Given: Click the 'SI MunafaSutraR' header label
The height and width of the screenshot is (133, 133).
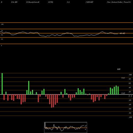Looking at the screenshot, I should point(33,2).
